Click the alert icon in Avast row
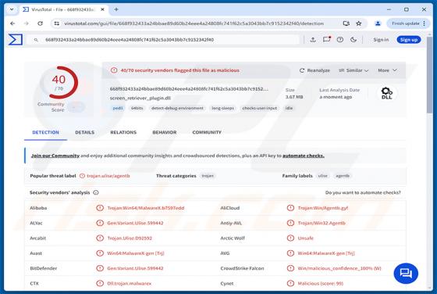 click(100, 253)
